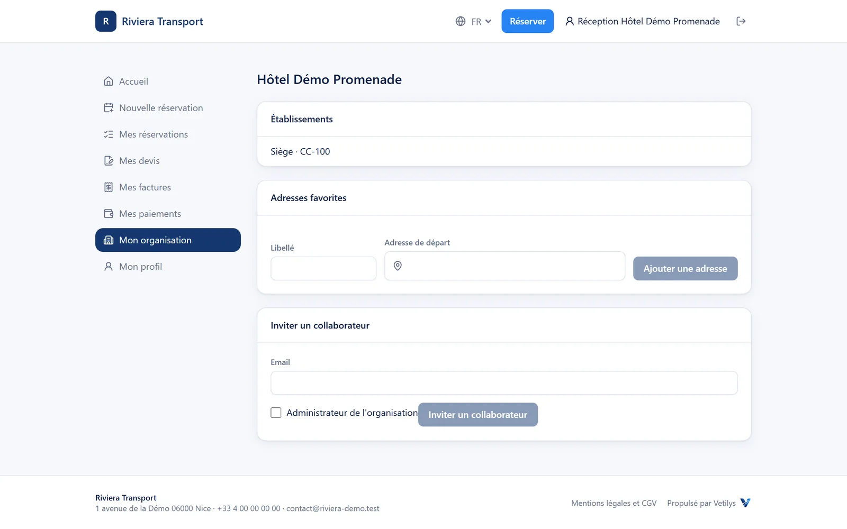
Task: Click contact@riviera-demo.test in footer
Action: tap(333, 508)
